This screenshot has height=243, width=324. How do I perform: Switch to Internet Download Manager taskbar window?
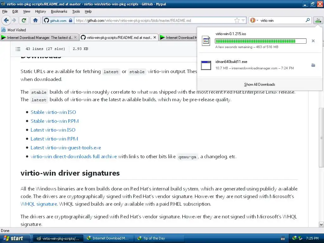[x=109, y=238]
